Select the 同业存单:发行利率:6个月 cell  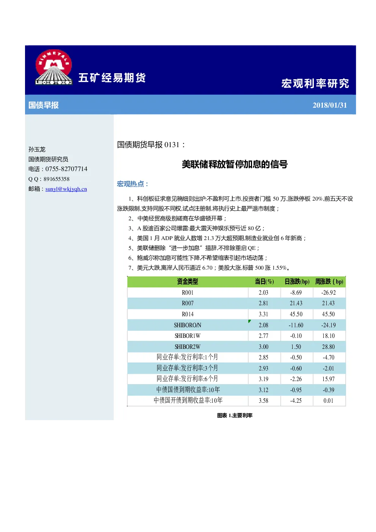188,379
